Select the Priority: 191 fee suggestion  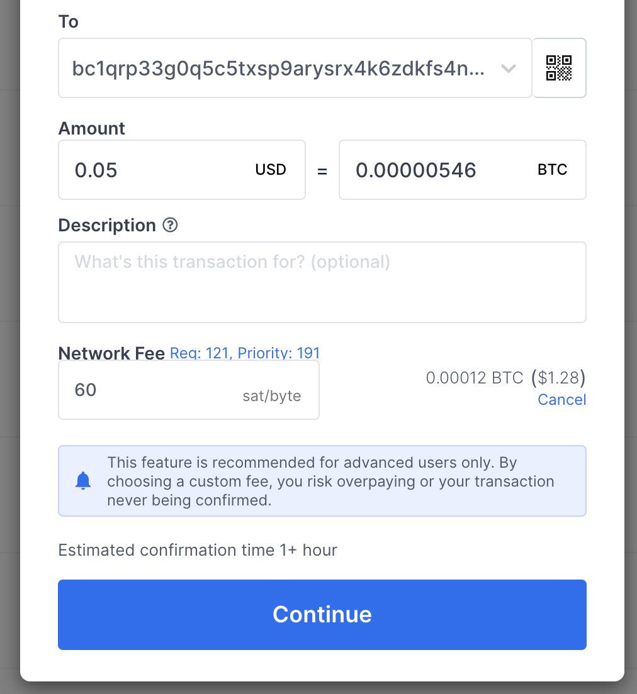(x=278, y=353)
